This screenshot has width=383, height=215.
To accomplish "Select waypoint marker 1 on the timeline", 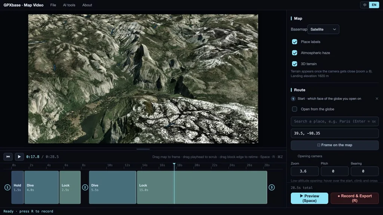I will coord(7,187).
